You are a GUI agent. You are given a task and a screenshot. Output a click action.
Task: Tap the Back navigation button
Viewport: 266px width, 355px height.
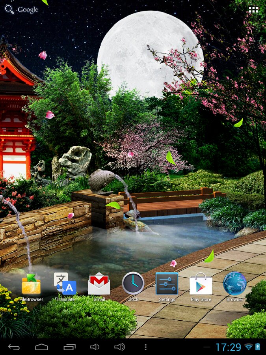coord(14,347)
